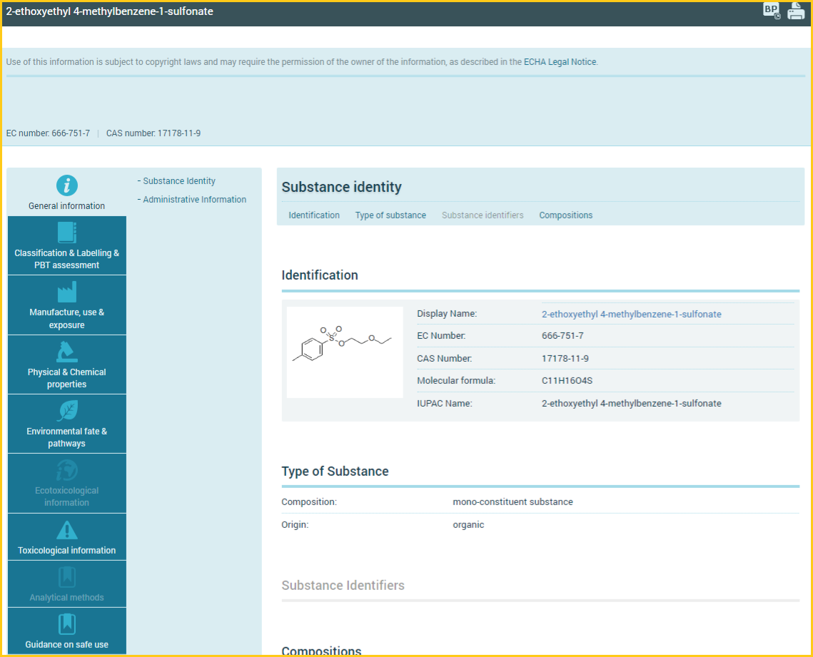Jump to the Type of substance tab
This screenshot has height=657, width=813.
390,215
